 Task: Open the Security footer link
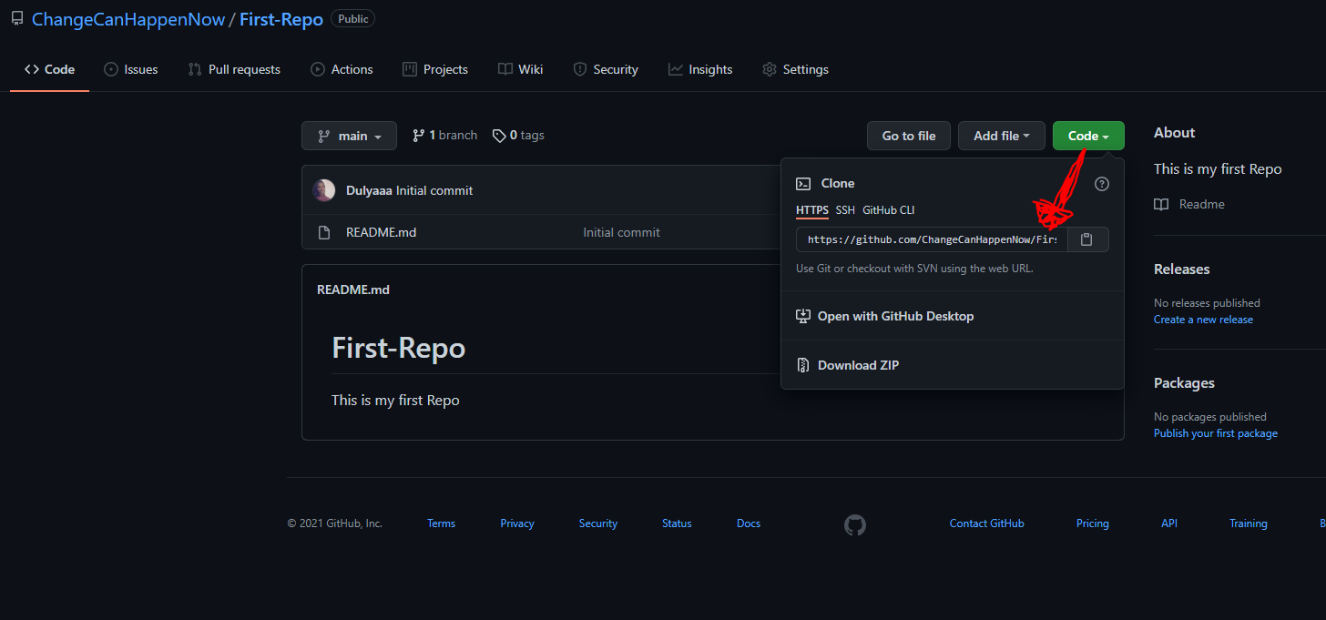pos(598,523)
